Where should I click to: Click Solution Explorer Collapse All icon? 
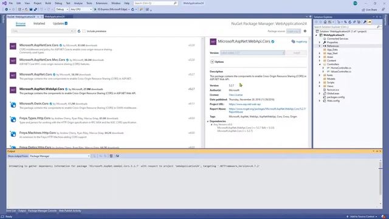point(354,22)
